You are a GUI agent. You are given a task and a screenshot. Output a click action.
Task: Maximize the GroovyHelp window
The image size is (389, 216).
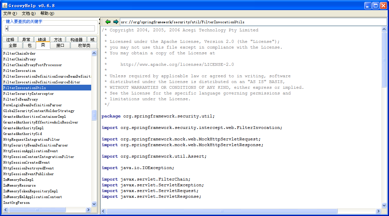376,5
